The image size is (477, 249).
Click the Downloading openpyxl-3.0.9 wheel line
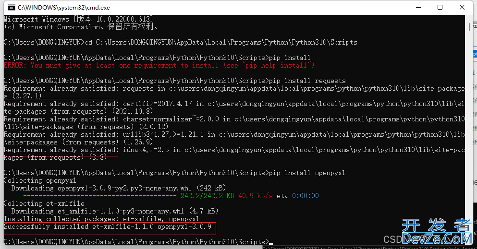click(x=119, y=188)
